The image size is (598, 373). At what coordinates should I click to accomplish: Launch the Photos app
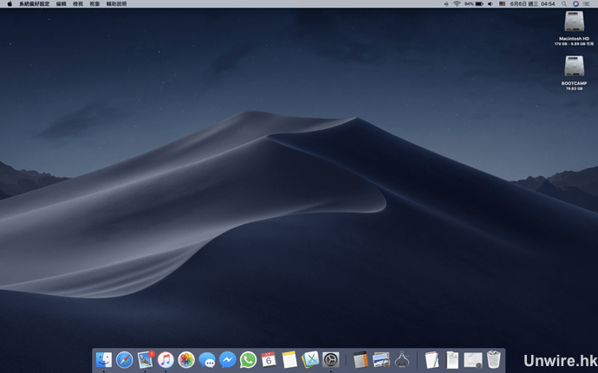186,360
